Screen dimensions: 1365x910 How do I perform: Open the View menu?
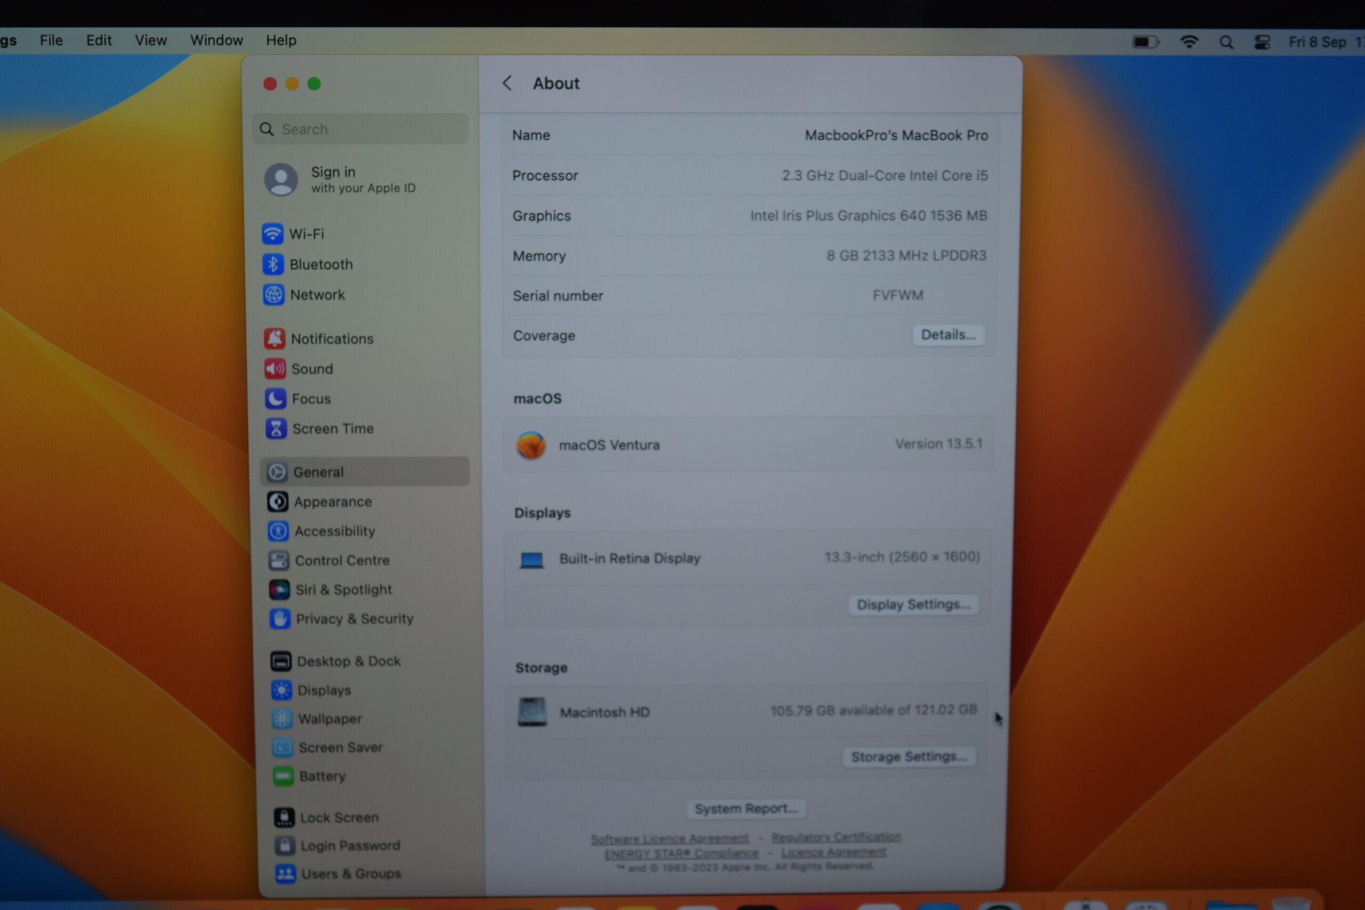151,41
